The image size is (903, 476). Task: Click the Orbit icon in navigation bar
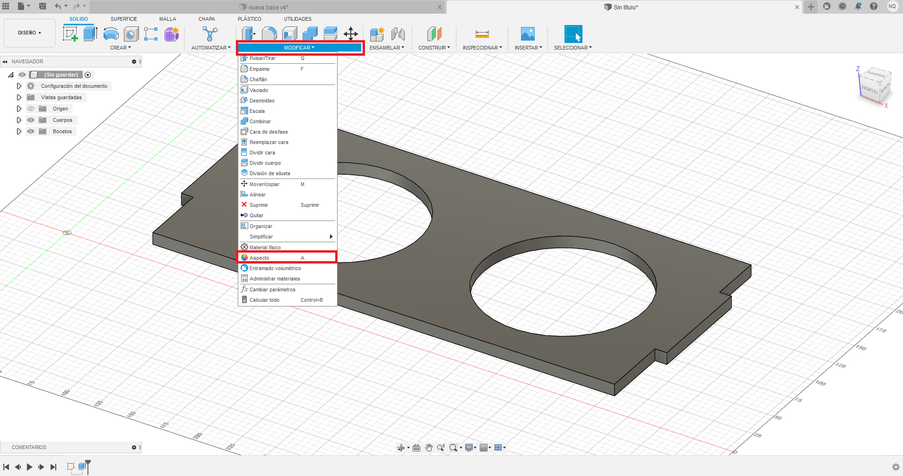(x=401, y=448)
